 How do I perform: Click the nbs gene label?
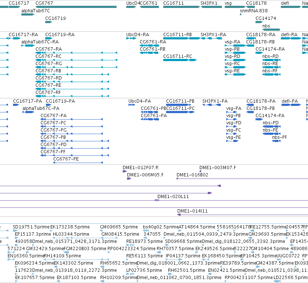click(x=266, y=26)
